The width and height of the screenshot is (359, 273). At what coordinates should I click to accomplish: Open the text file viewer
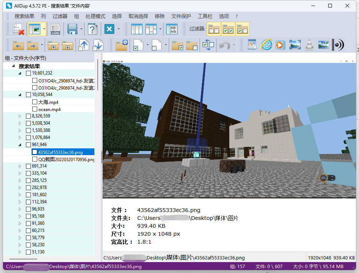[x=252, y=44]
